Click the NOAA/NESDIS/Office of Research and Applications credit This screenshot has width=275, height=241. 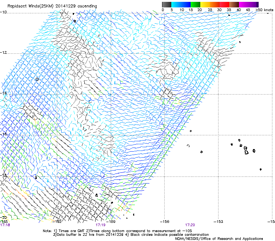pos(219,239)
